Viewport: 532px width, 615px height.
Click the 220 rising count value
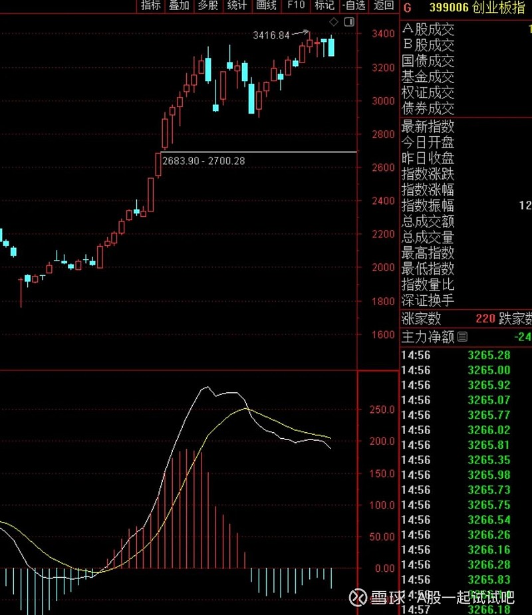(485, 318)
